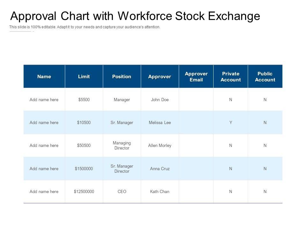Select the Sr. Manager position cell
306x229 pixels.
(x=122, y=122)
